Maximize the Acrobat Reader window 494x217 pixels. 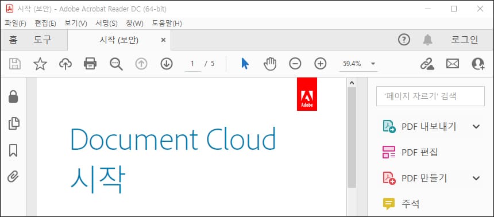[x=454, y=9]
